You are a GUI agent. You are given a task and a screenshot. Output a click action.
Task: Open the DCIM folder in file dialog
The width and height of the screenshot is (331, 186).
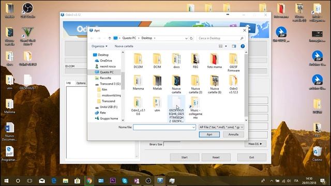pyautogui.click(x=157, y=61)
